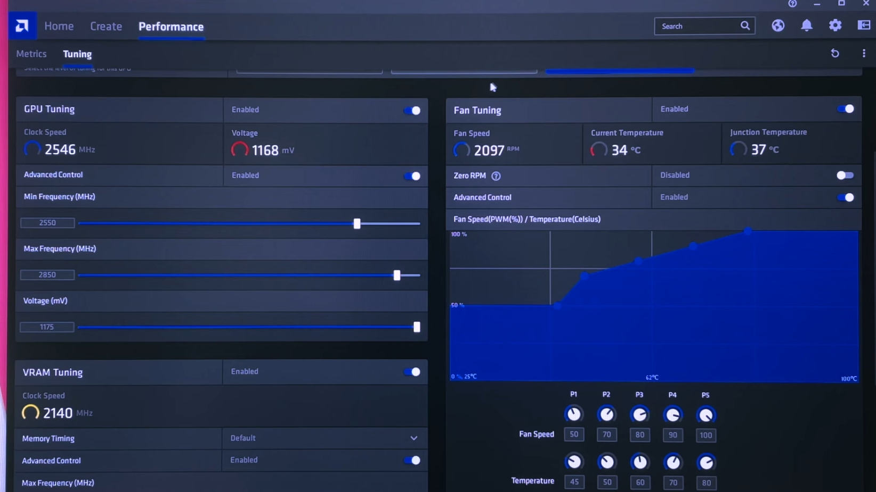Viewport: 876px width, 492px height.
Task: Click the P1 fan speed value 50
Action: tap(574, 435)
